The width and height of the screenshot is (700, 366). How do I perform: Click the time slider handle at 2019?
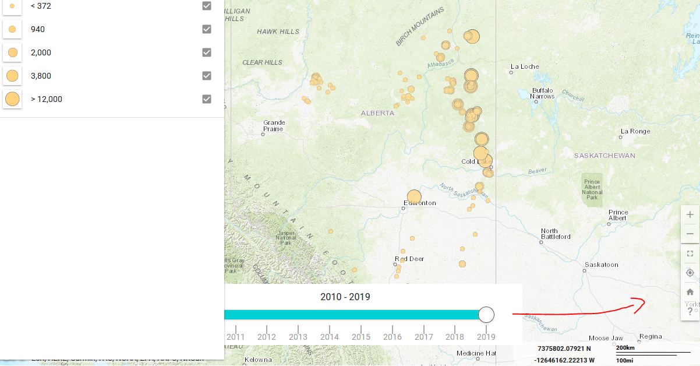[x=486, y=315]
